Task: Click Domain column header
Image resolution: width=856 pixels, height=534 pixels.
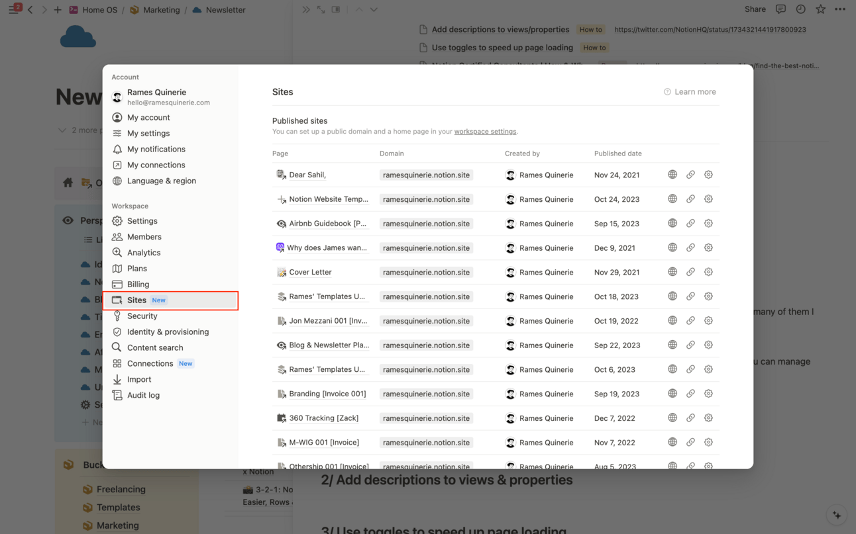Action: 392,154
